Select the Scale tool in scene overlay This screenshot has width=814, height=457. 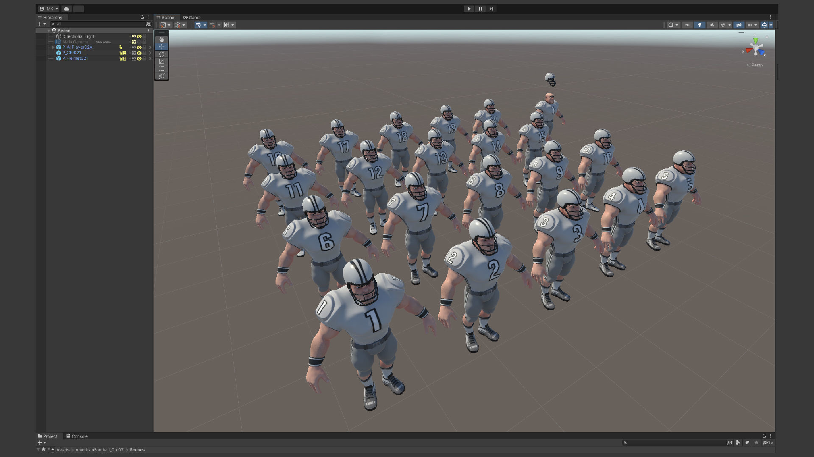point(162,61)
